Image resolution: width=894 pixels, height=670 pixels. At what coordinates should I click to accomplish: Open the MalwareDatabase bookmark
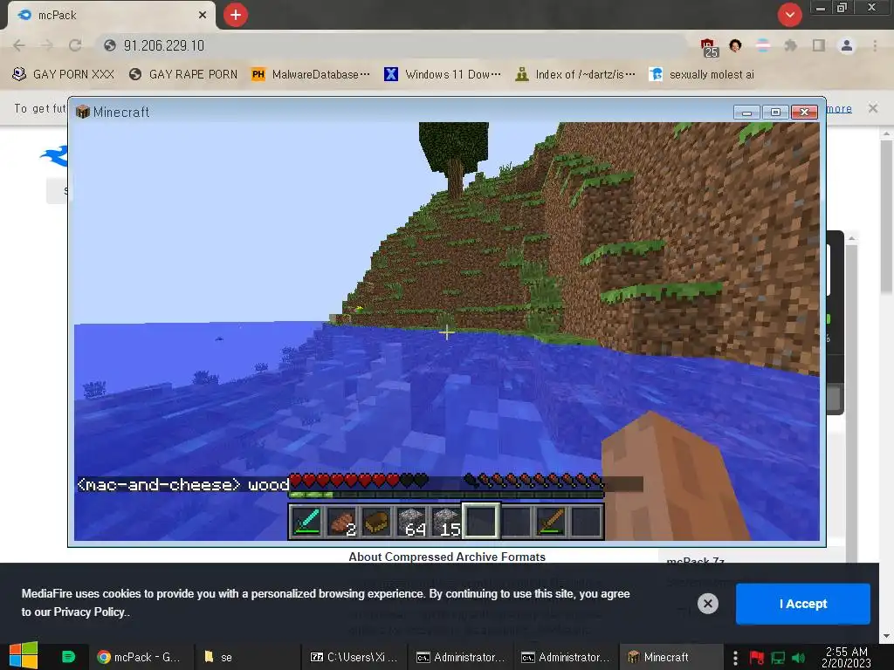point(311,75)
